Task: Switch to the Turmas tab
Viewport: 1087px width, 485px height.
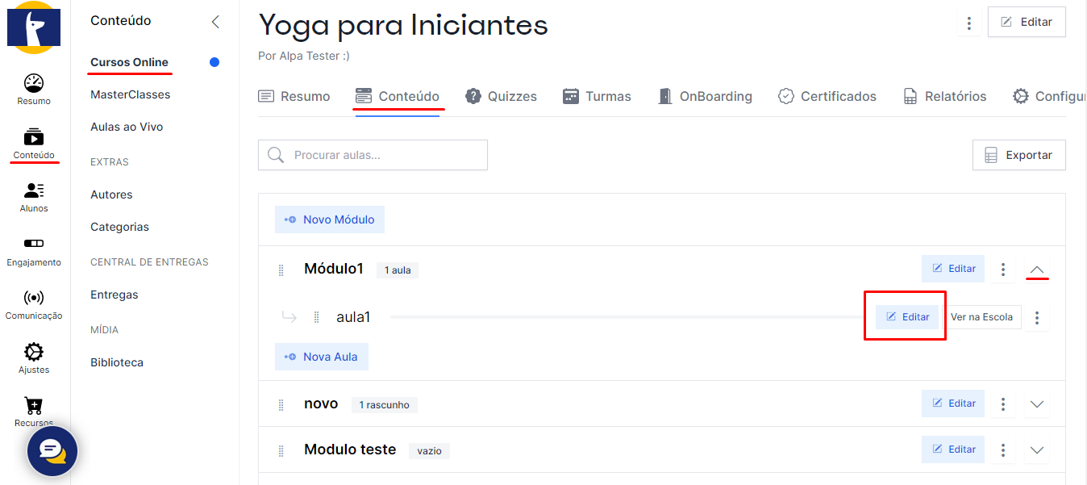Action: coord(597,97)
